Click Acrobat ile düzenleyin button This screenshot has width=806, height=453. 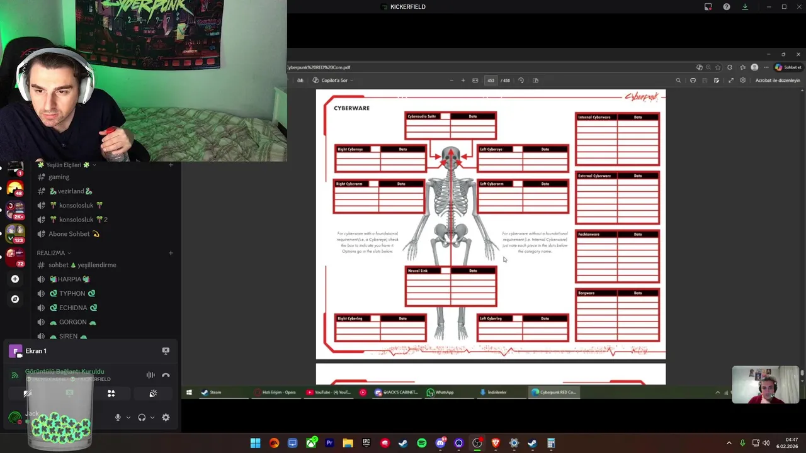(x=778, y=81)
